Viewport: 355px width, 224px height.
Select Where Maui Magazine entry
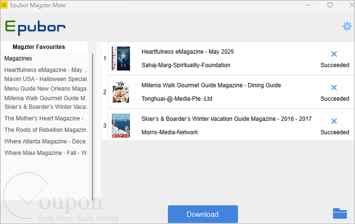(46, 153)
